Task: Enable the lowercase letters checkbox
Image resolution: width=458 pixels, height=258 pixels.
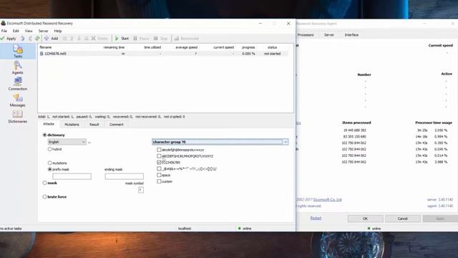Action: click(x=159, y=150)
